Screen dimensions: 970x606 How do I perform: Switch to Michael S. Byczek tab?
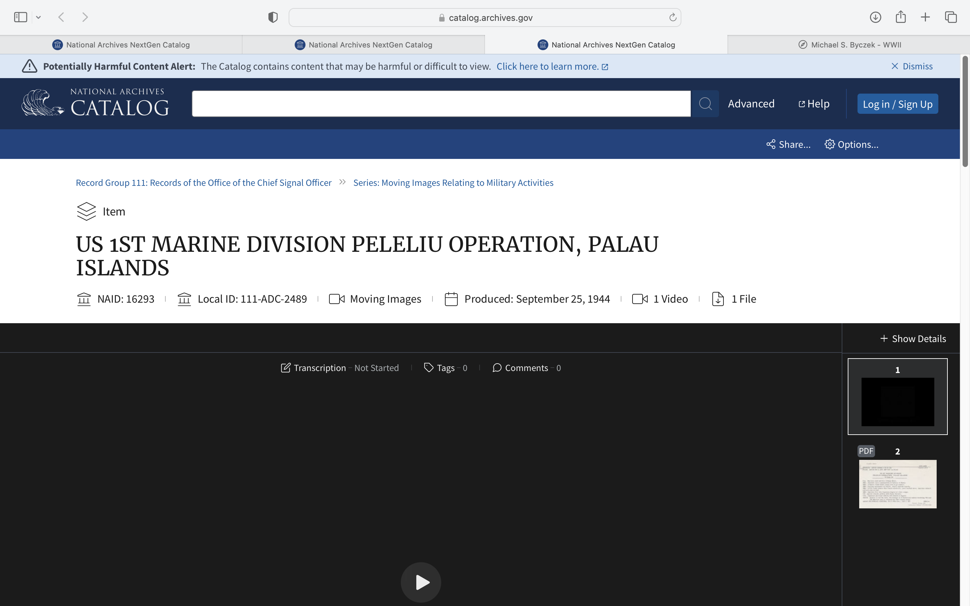point(849,45)
